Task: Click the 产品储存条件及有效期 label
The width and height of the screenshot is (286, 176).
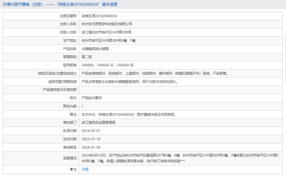Action: coord(60,90)
